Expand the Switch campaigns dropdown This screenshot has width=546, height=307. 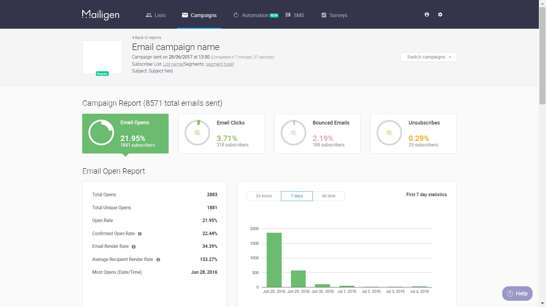(x=428, y=57)
